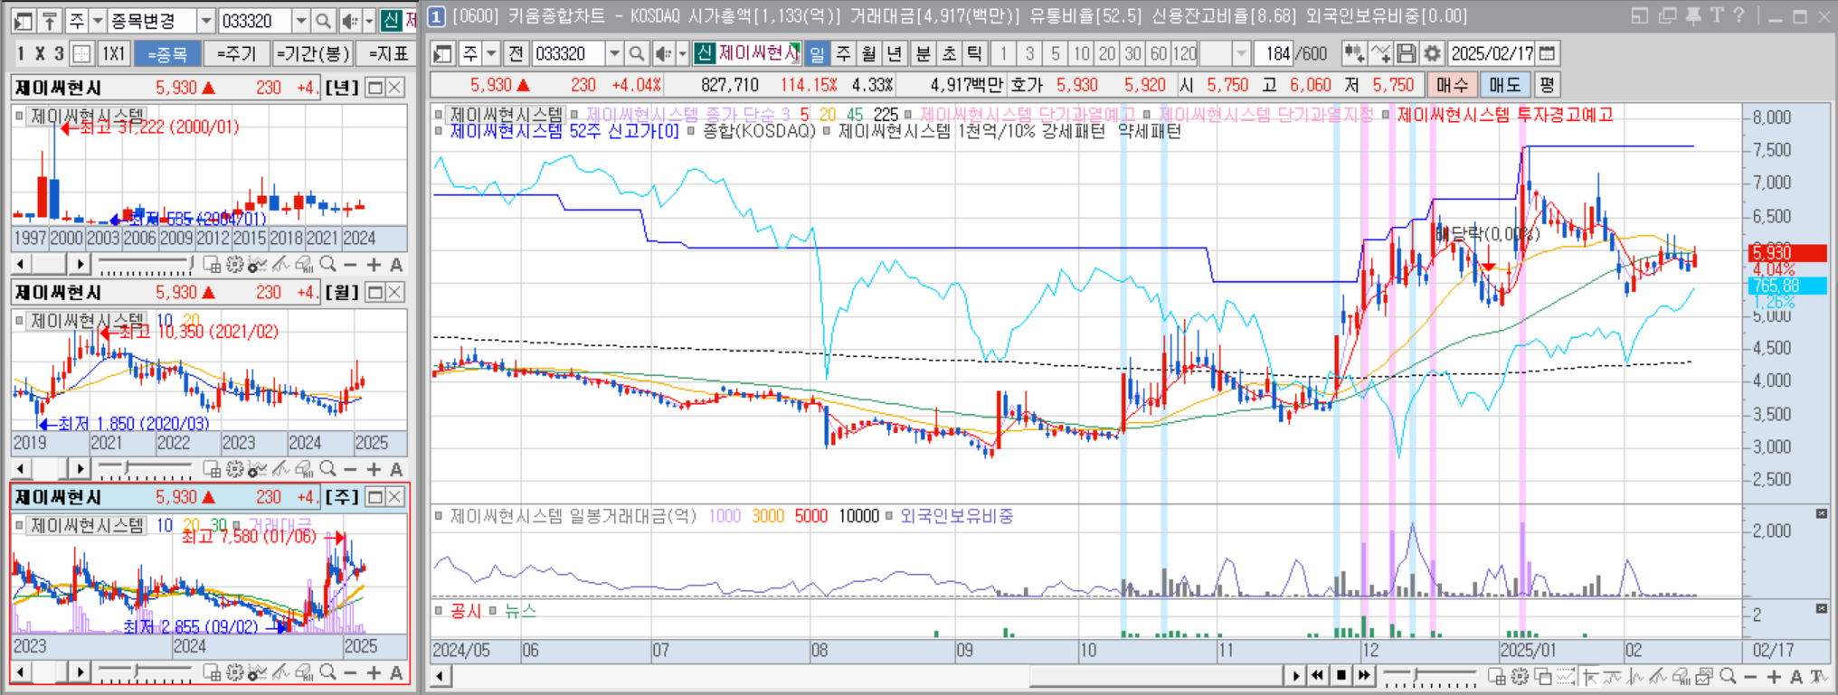Open the left panel 033320 code dropdown
The image size is (1838, 695).
(301, 20)
